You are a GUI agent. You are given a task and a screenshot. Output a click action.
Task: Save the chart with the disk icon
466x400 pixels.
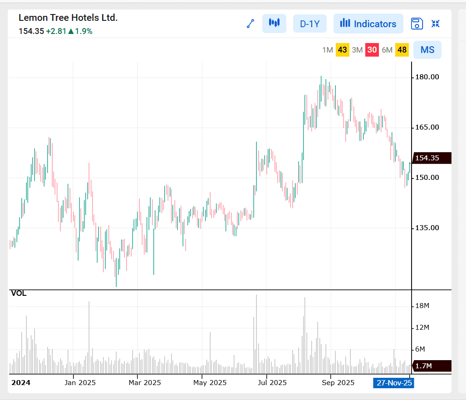(x=417, y=24)
